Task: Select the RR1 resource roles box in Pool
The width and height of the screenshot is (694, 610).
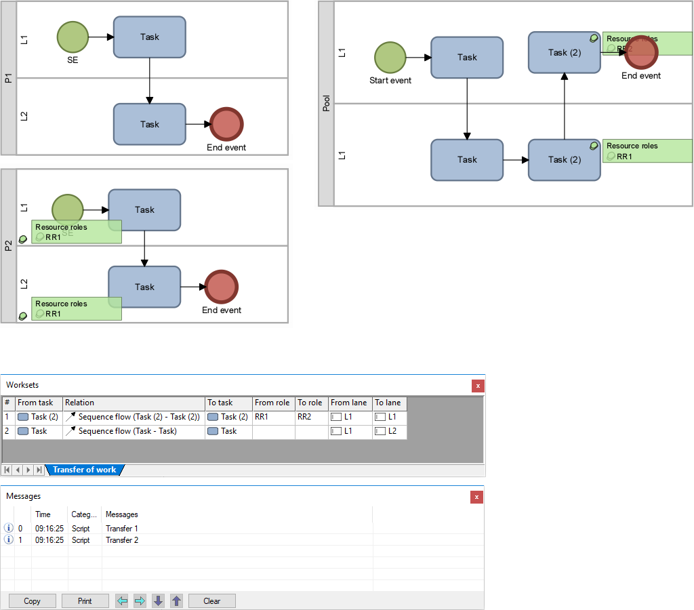Action: point(647,151)
